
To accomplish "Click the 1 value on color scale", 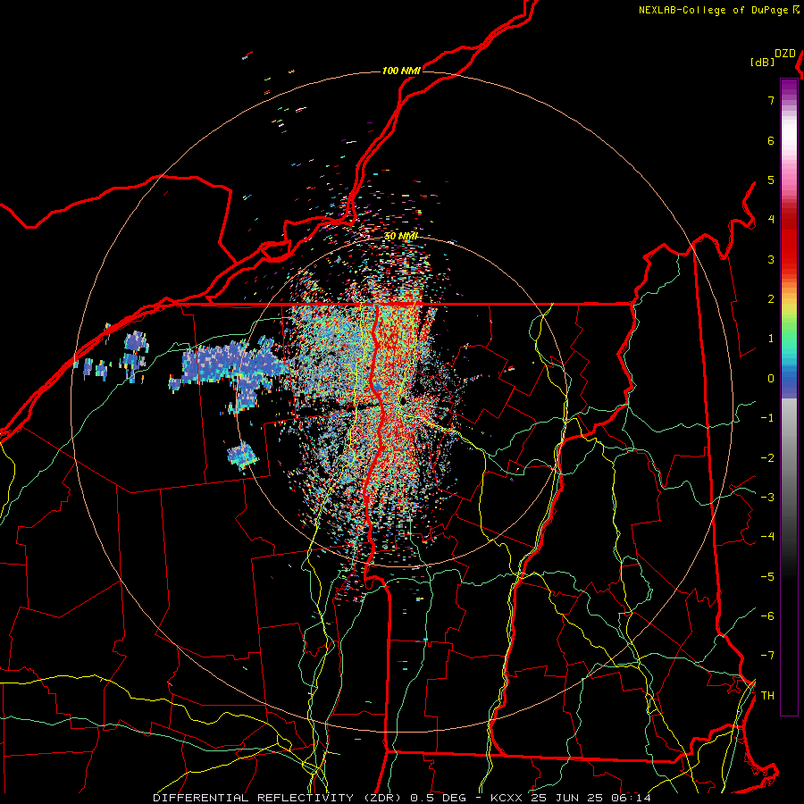I will click(x=771, y=339).
